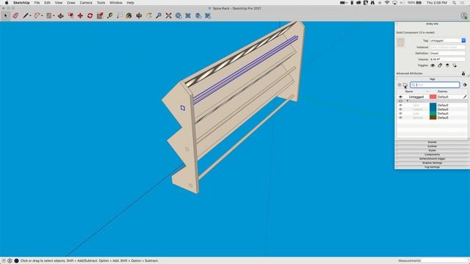Click the pencil icon on Untagged row
The height and width of the screenshot is (264, 470).
465,97
